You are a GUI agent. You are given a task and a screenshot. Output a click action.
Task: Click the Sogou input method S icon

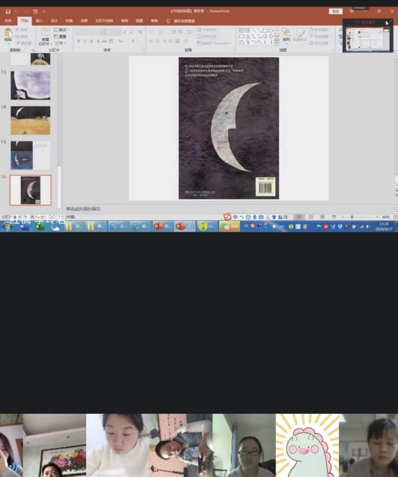227,217
